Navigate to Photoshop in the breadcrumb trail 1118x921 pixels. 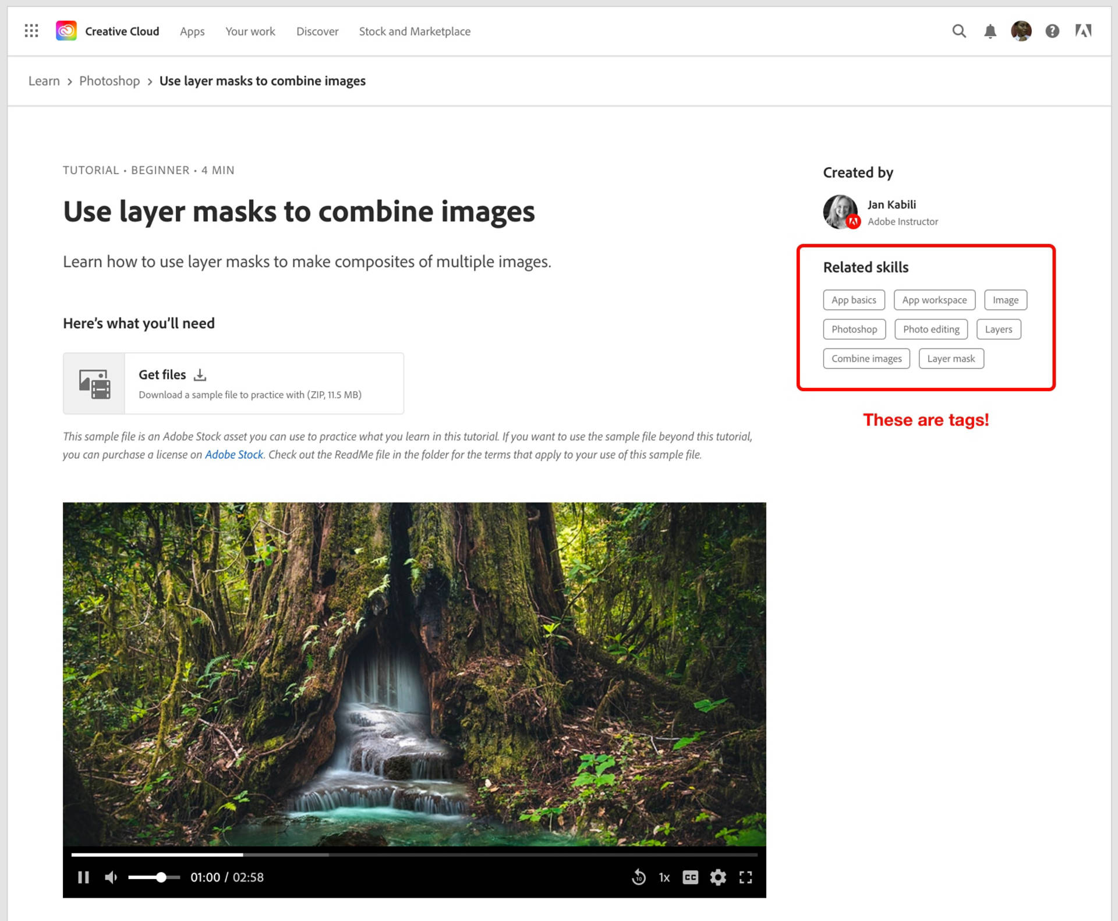click(109, 81)
